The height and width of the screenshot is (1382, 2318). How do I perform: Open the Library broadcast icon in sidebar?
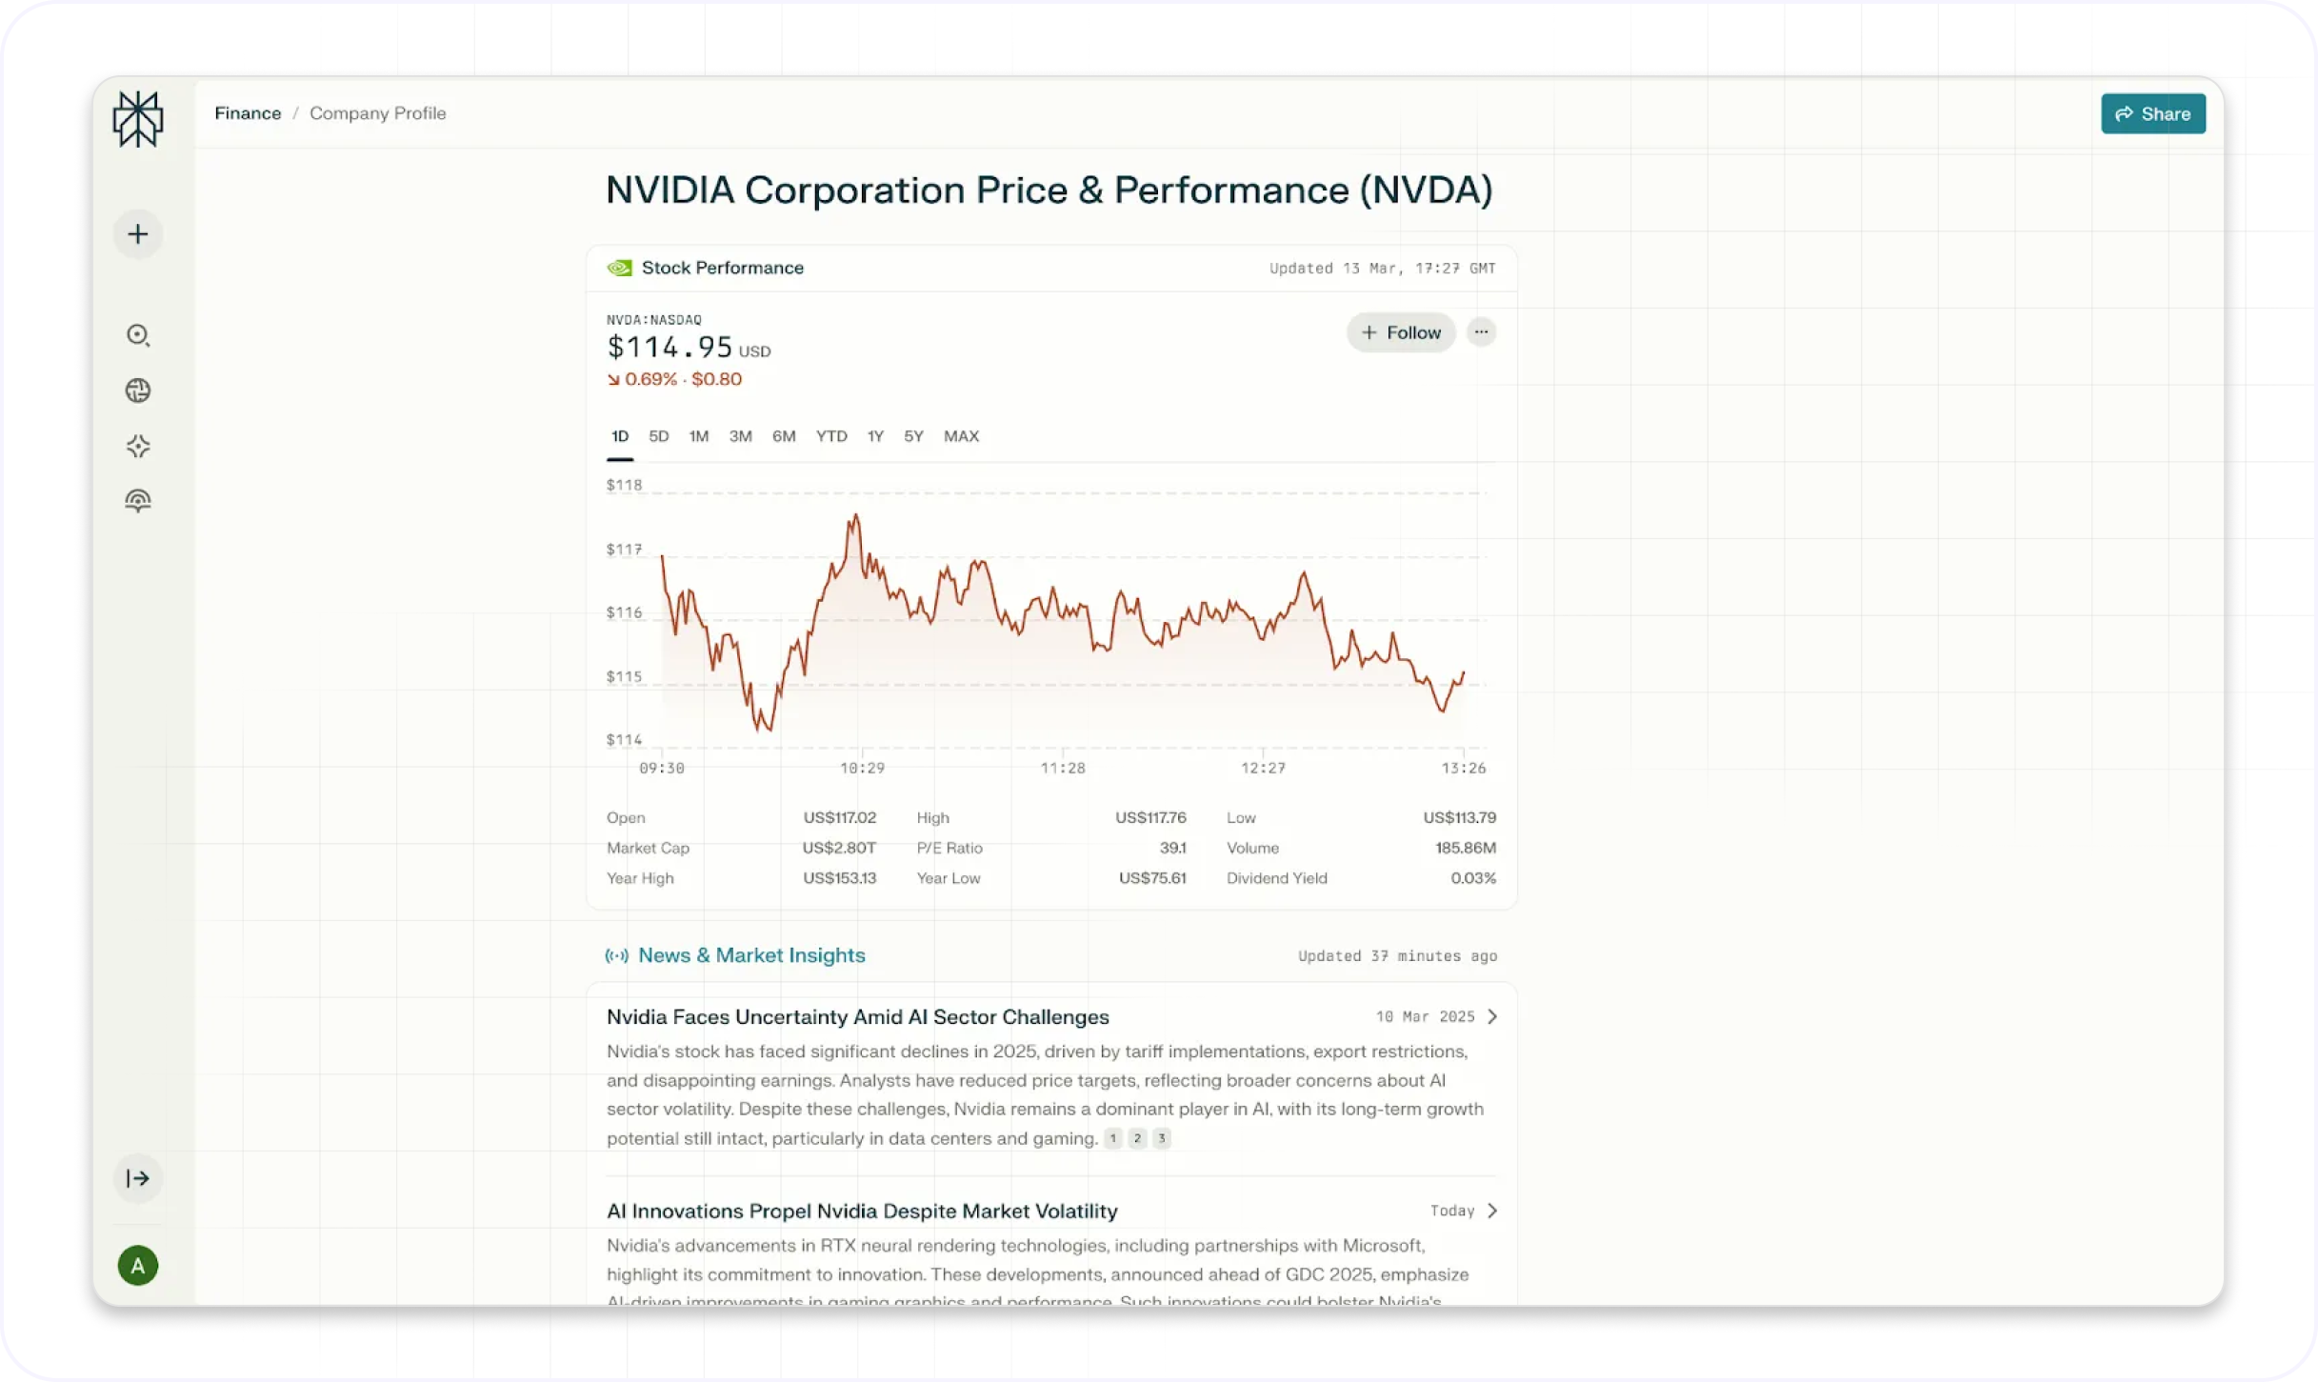(138, 501)
